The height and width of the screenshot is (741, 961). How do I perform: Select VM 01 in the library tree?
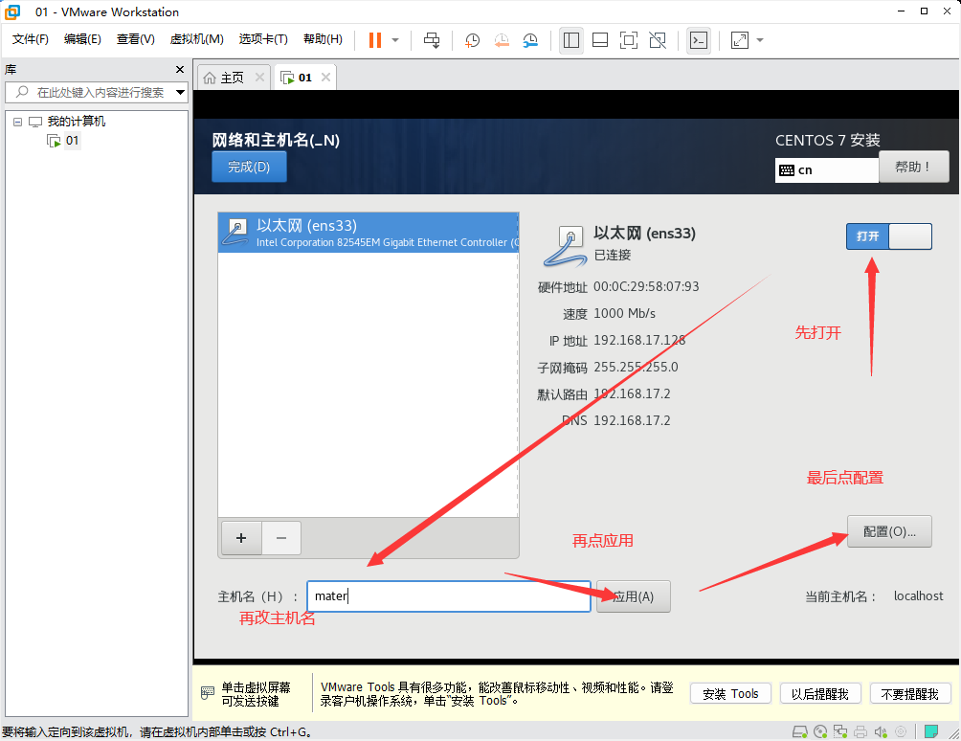coord(72,141)
